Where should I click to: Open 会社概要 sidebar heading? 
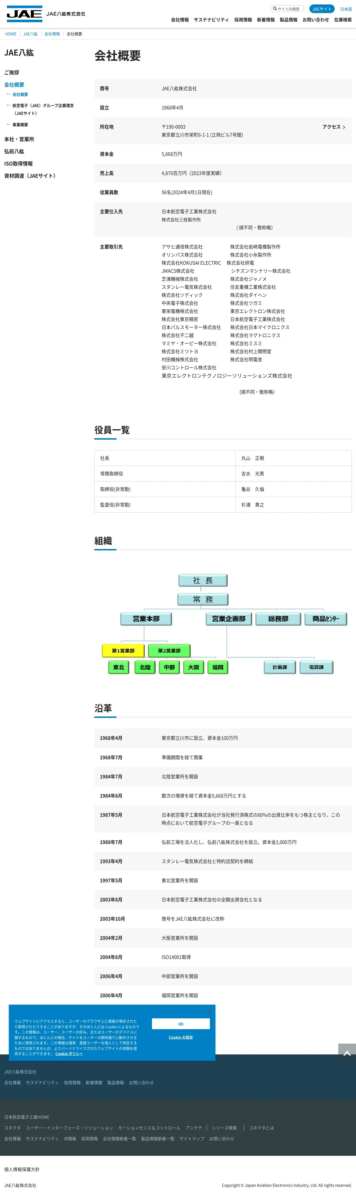[x=14, y=84]
